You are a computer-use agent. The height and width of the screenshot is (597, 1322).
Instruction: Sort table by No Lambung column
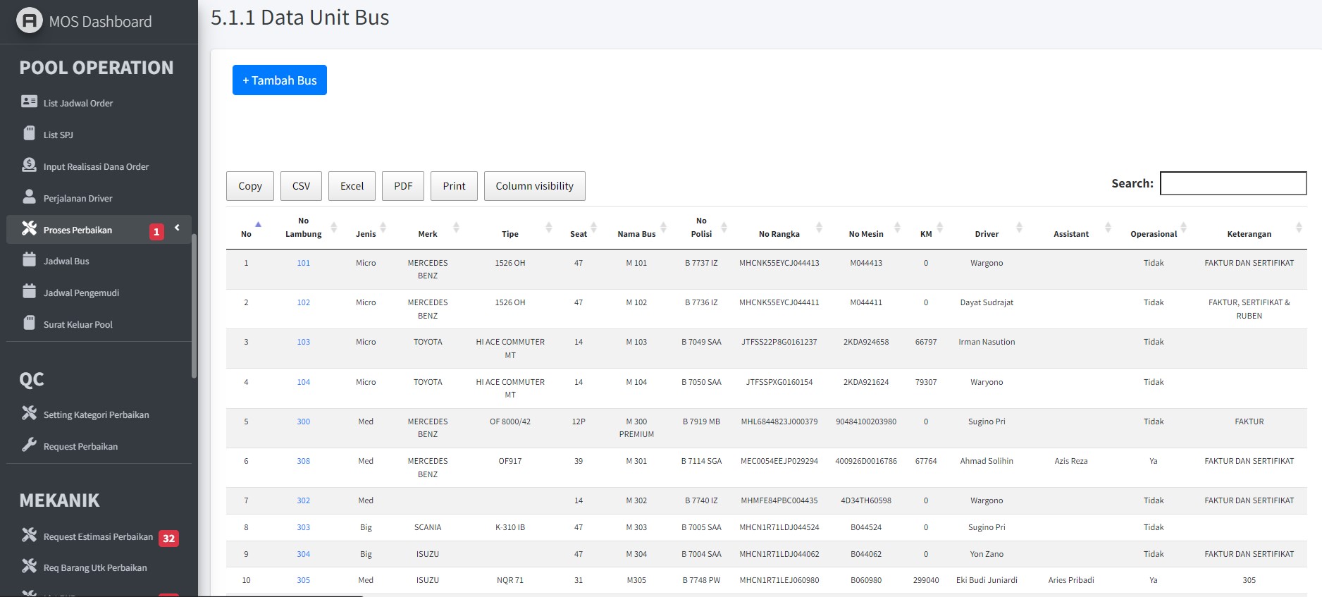click(304, 227)
